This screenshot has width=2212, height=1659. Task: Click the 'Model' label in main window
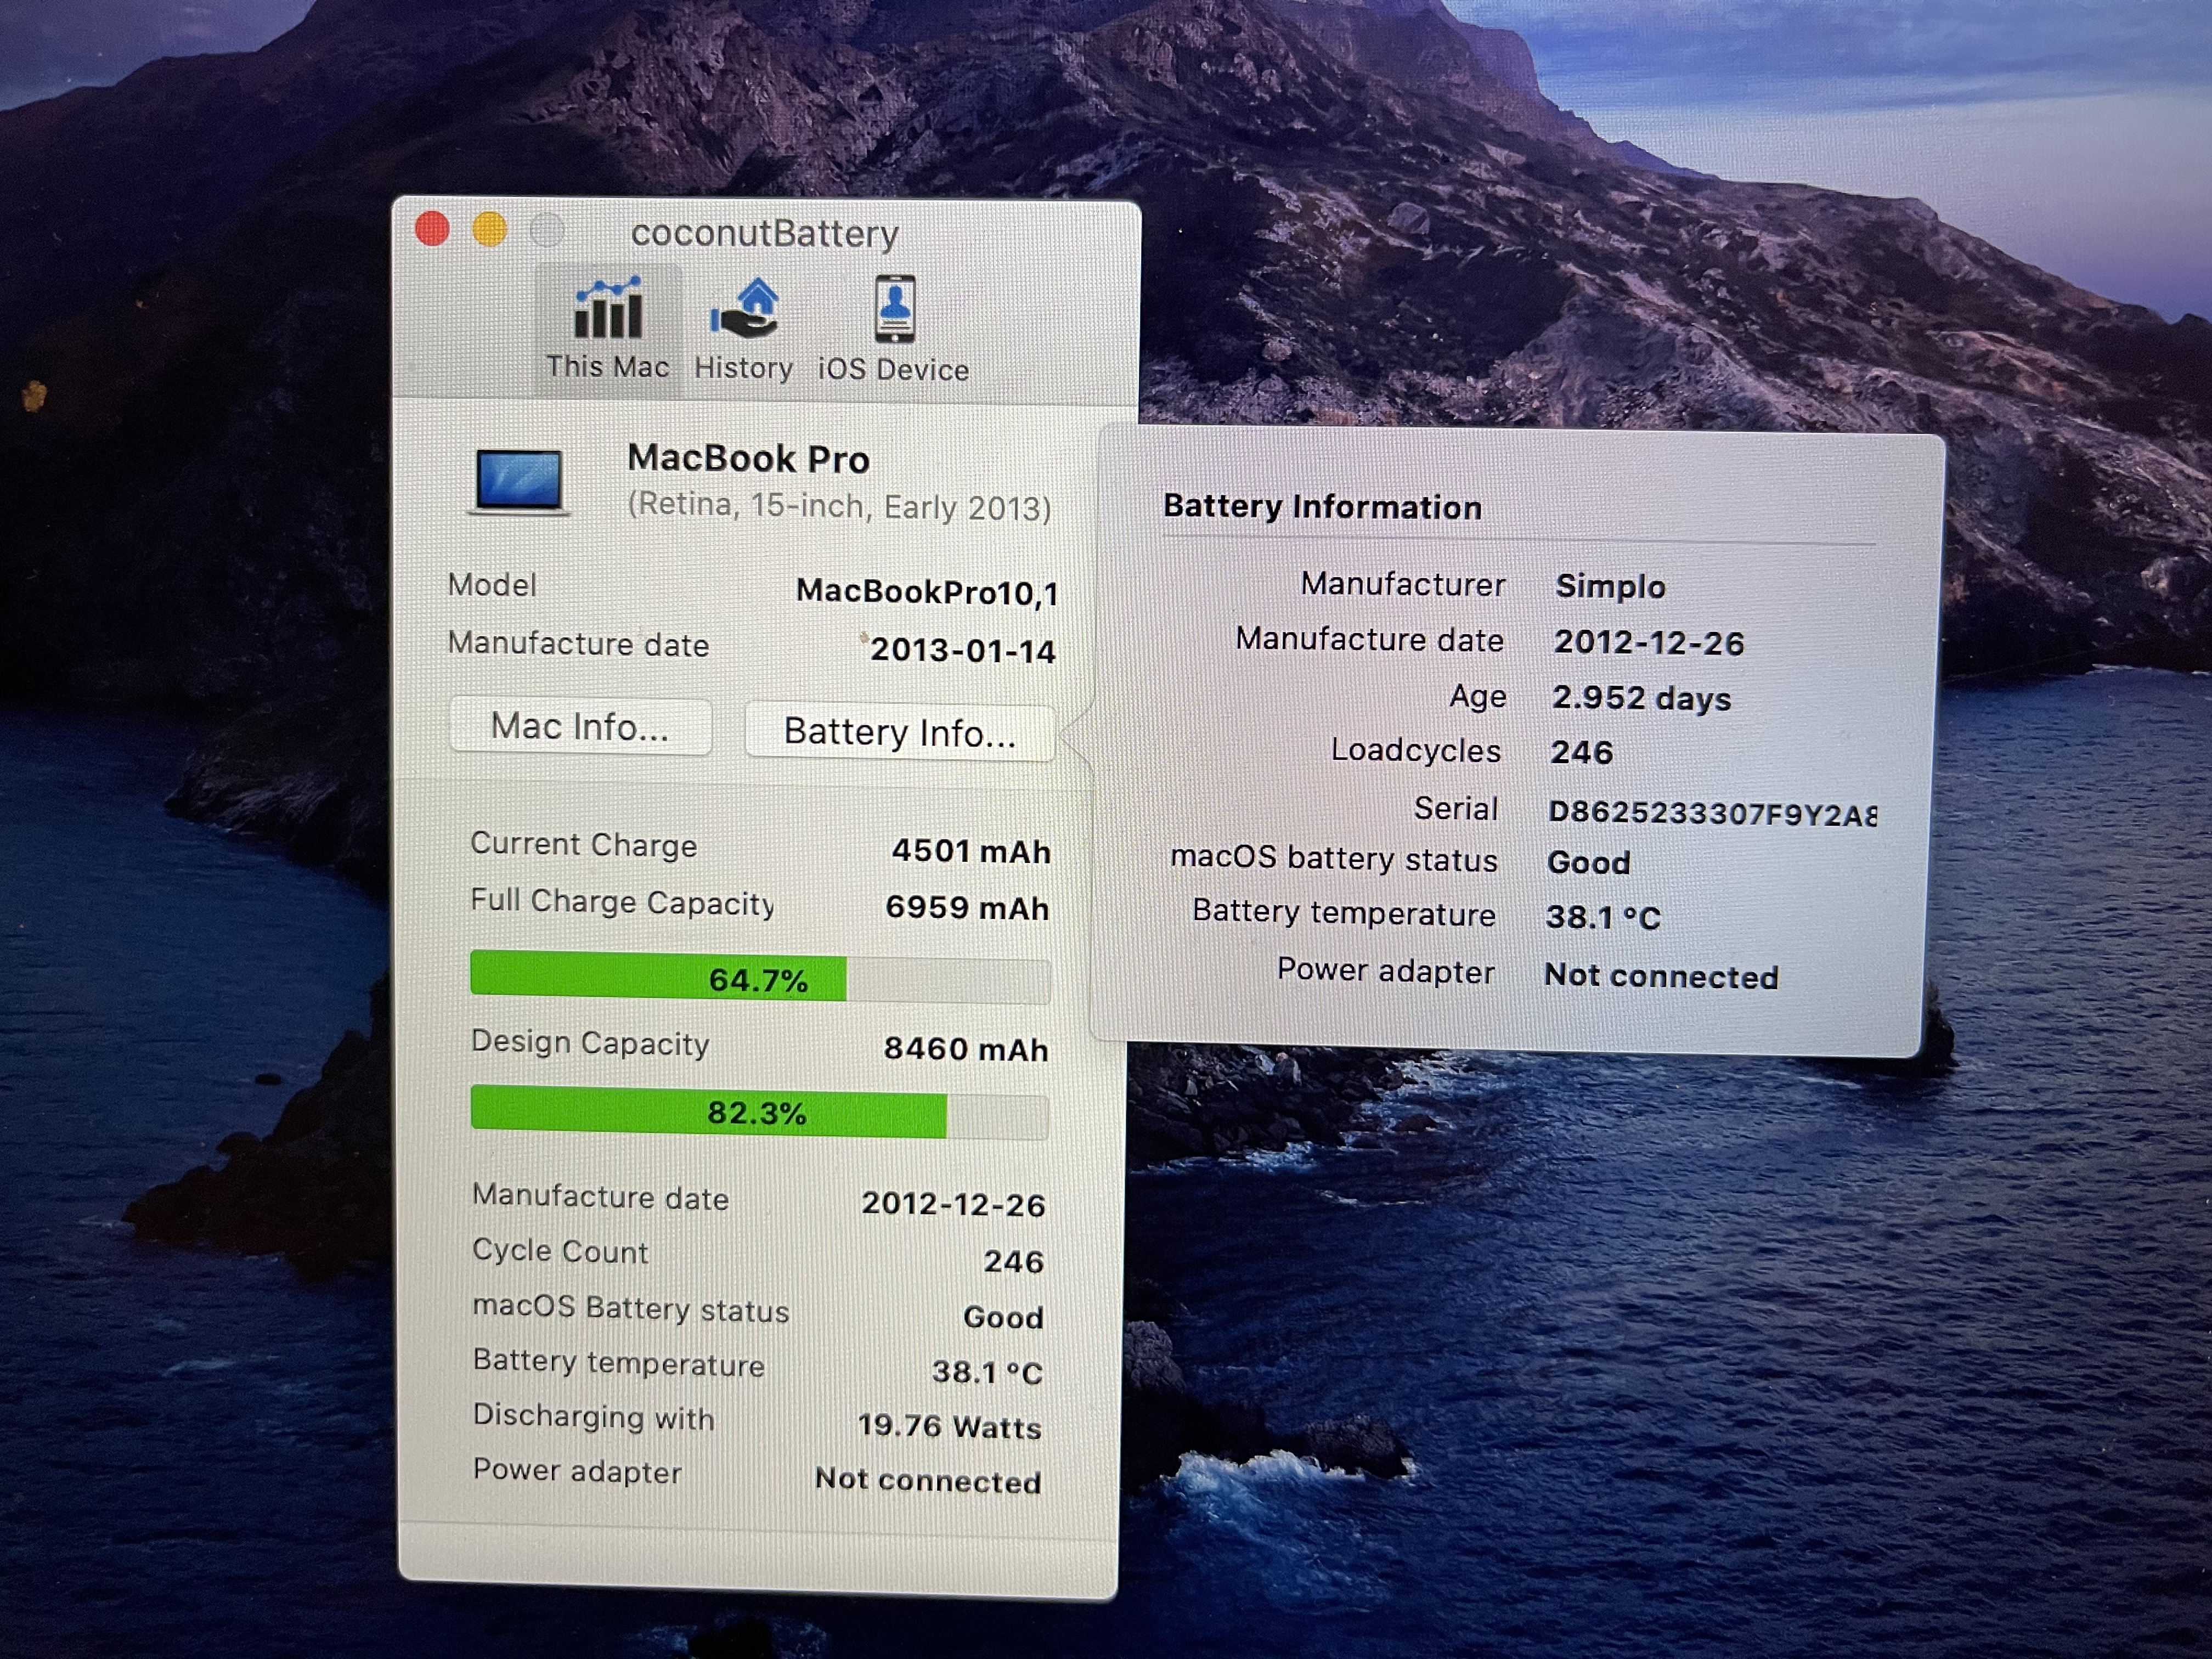[x=492, y=585]
